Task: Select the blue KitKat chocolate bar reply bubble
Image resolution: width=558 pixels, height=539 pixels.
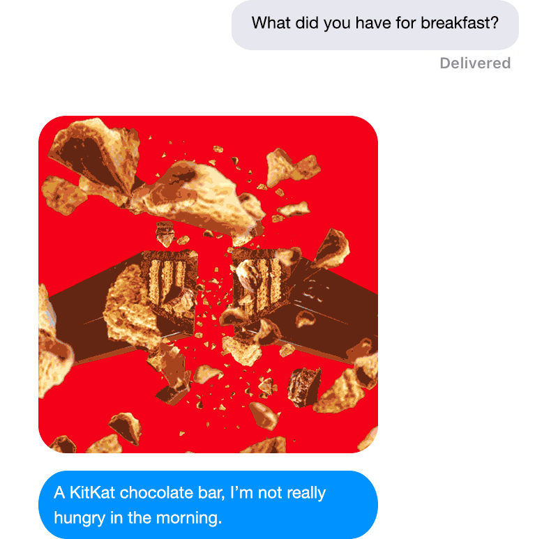Action: (208, 505)
